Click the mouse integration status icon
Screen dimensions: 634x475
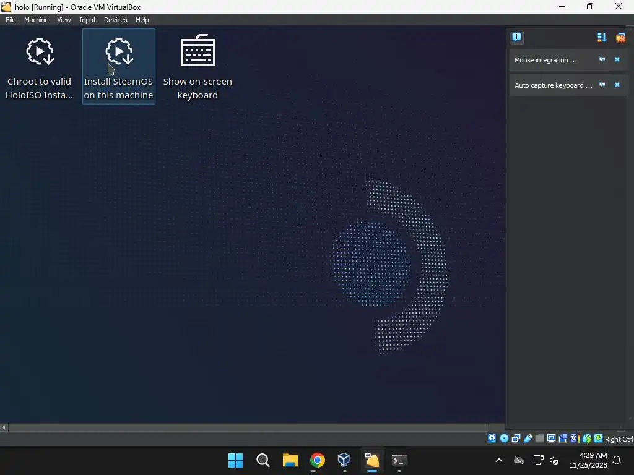coord(587,439)
